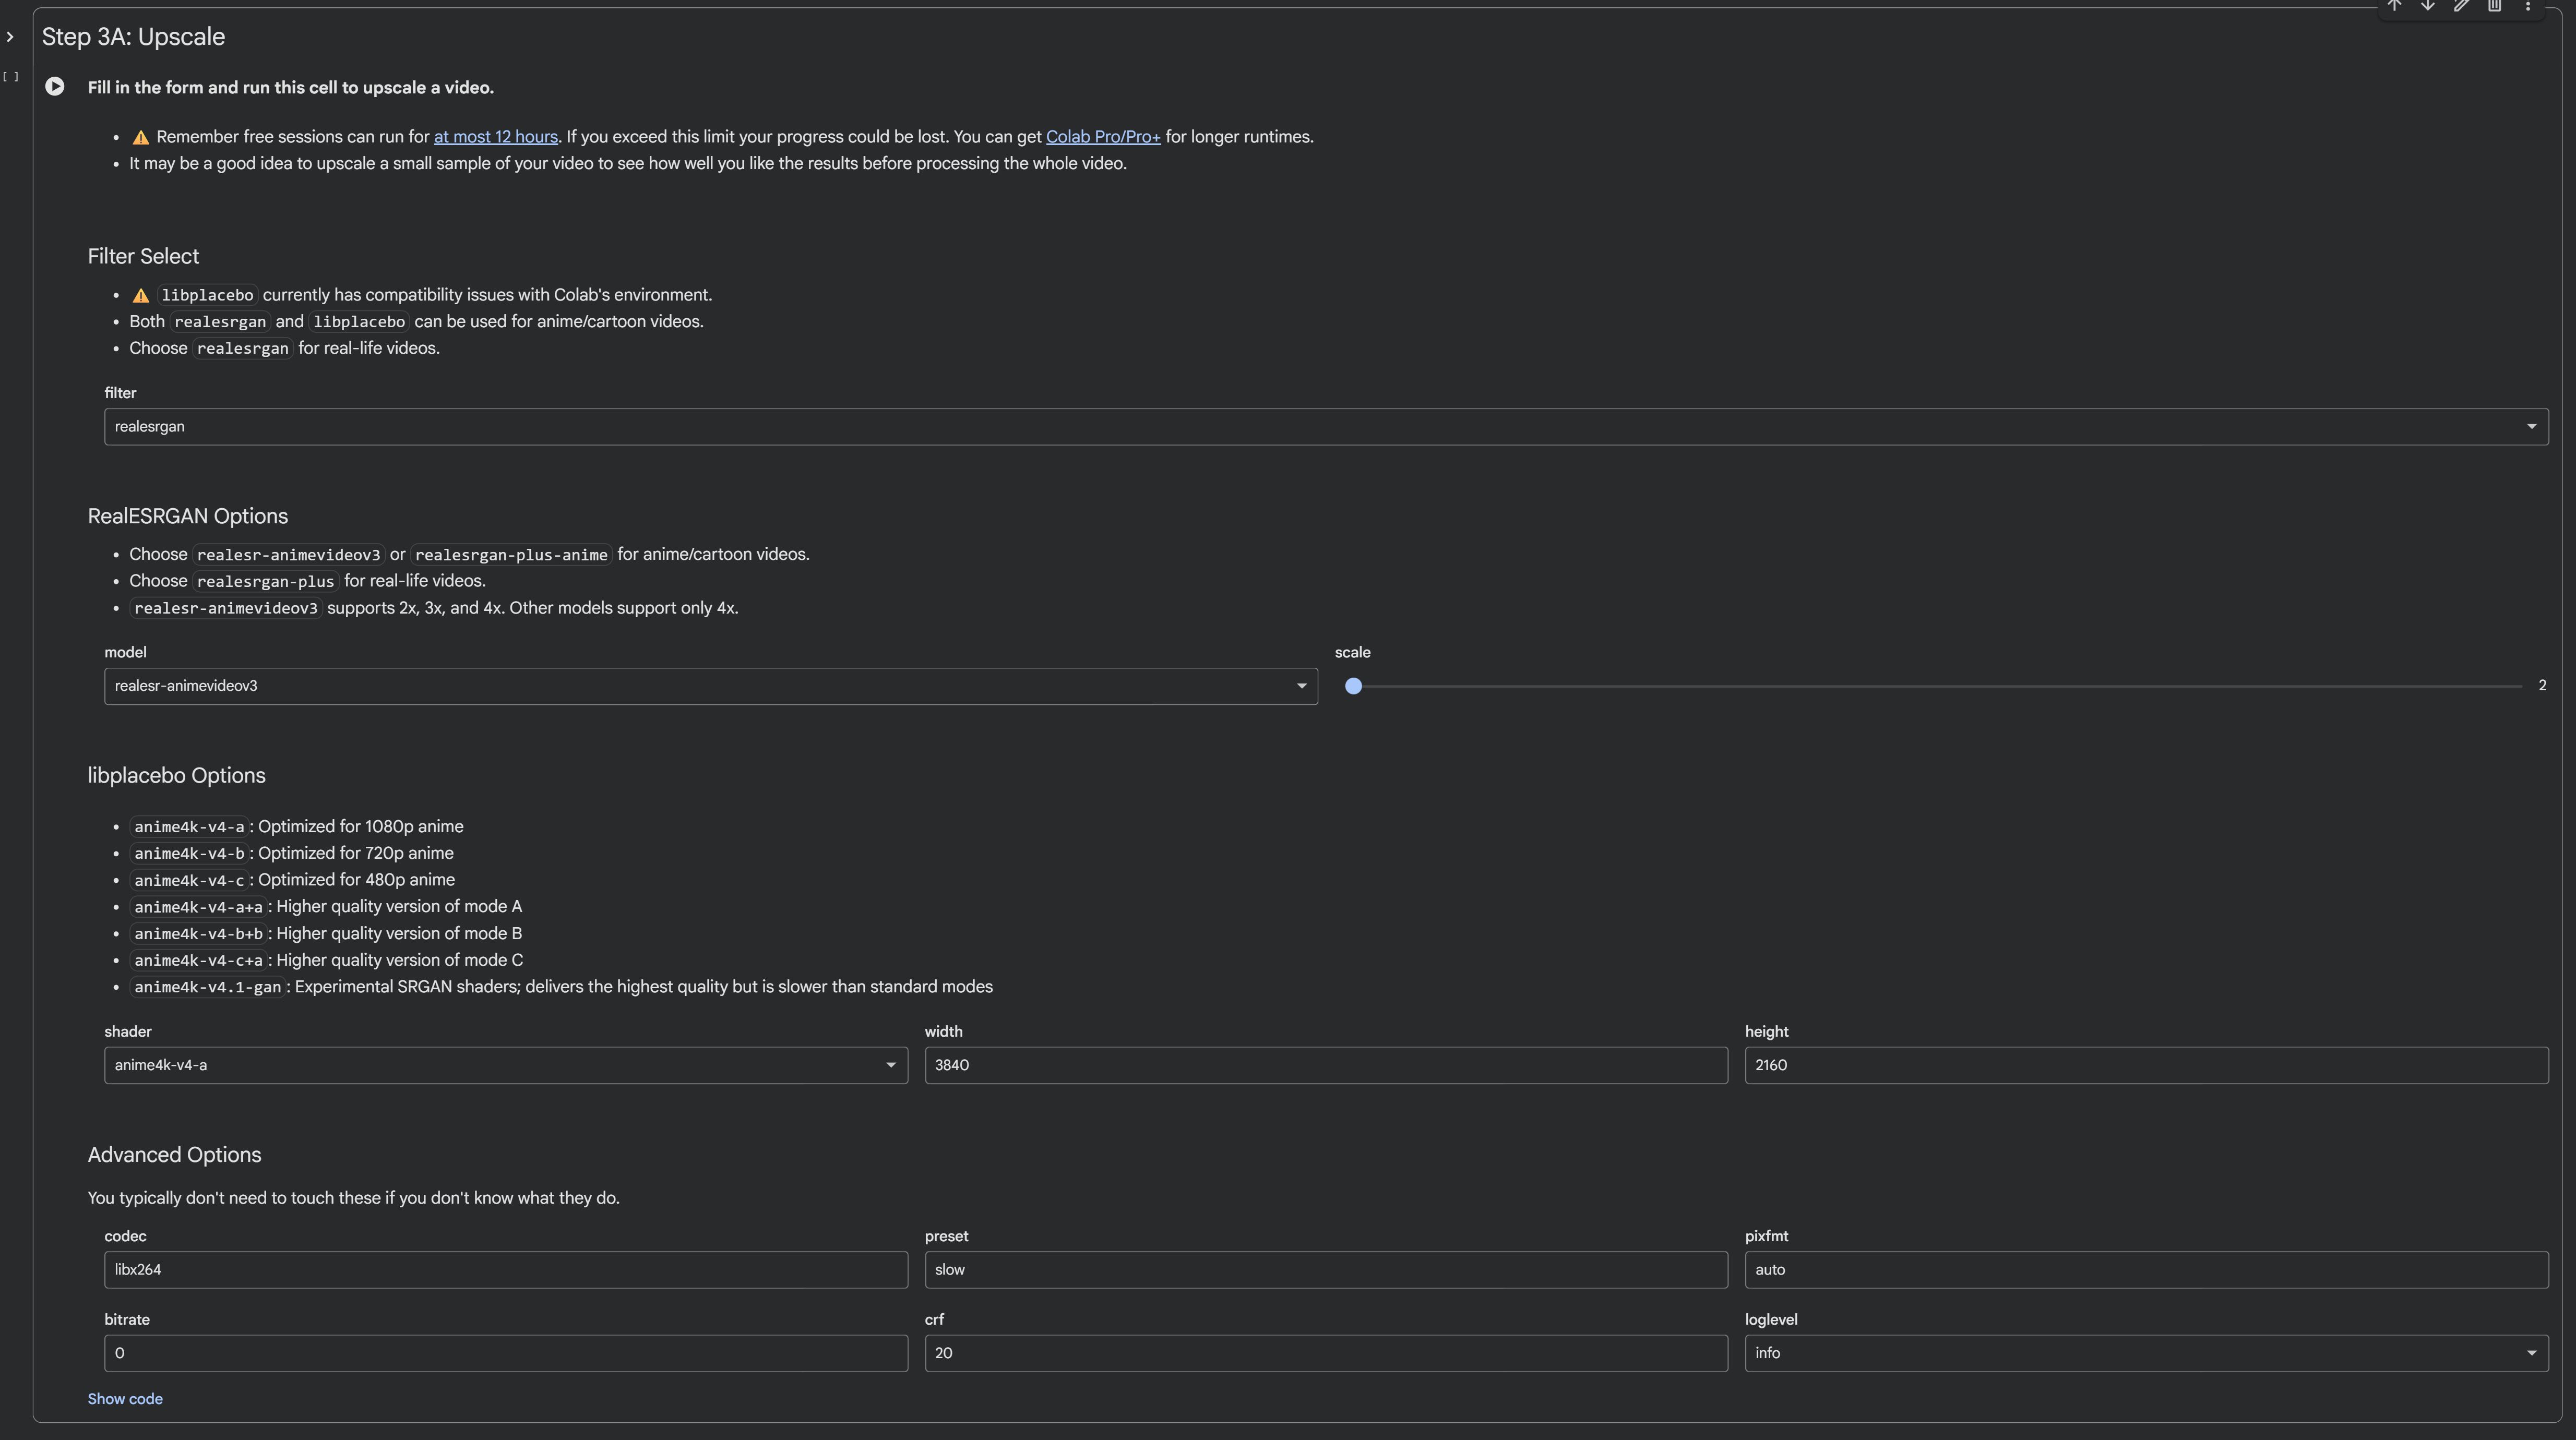Click the scale value '2' label
This screenshot has height=1440, width=2576.
pyautogui.click(x=2542, y=686)
